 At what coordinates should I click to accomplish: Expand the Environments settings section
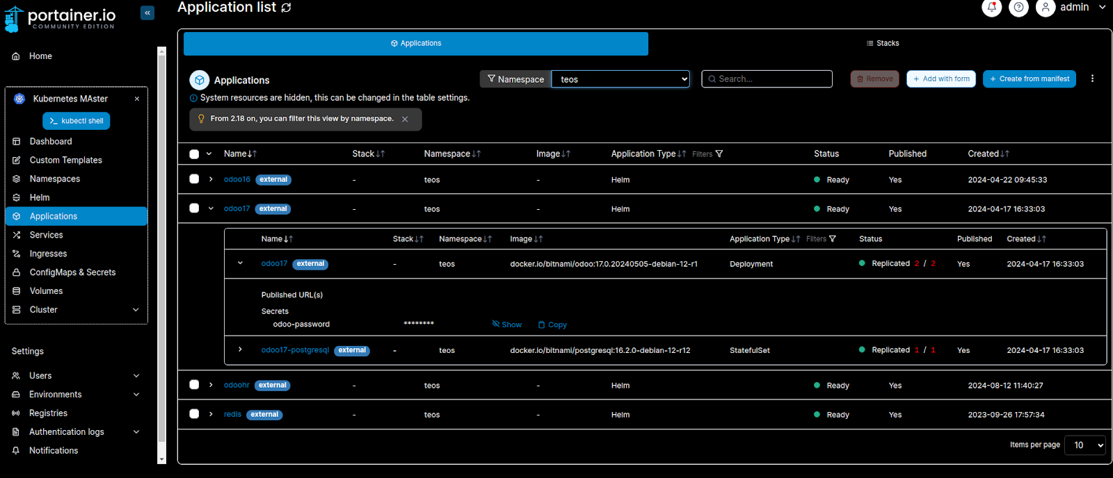coord(136,395)
